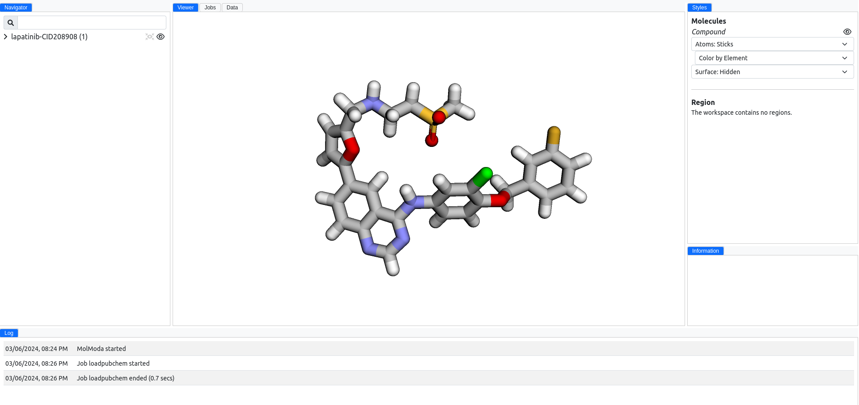Toggle Compound visibility eye in Styles panel

tap(847, 32)
